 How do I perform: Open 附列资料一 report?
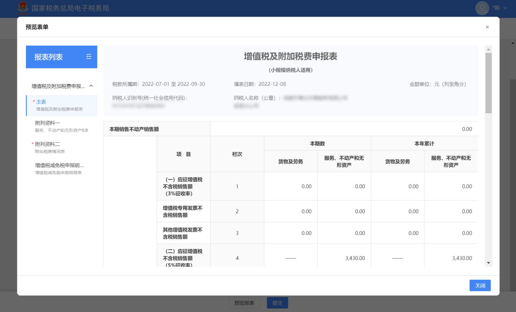click(48, 123)
